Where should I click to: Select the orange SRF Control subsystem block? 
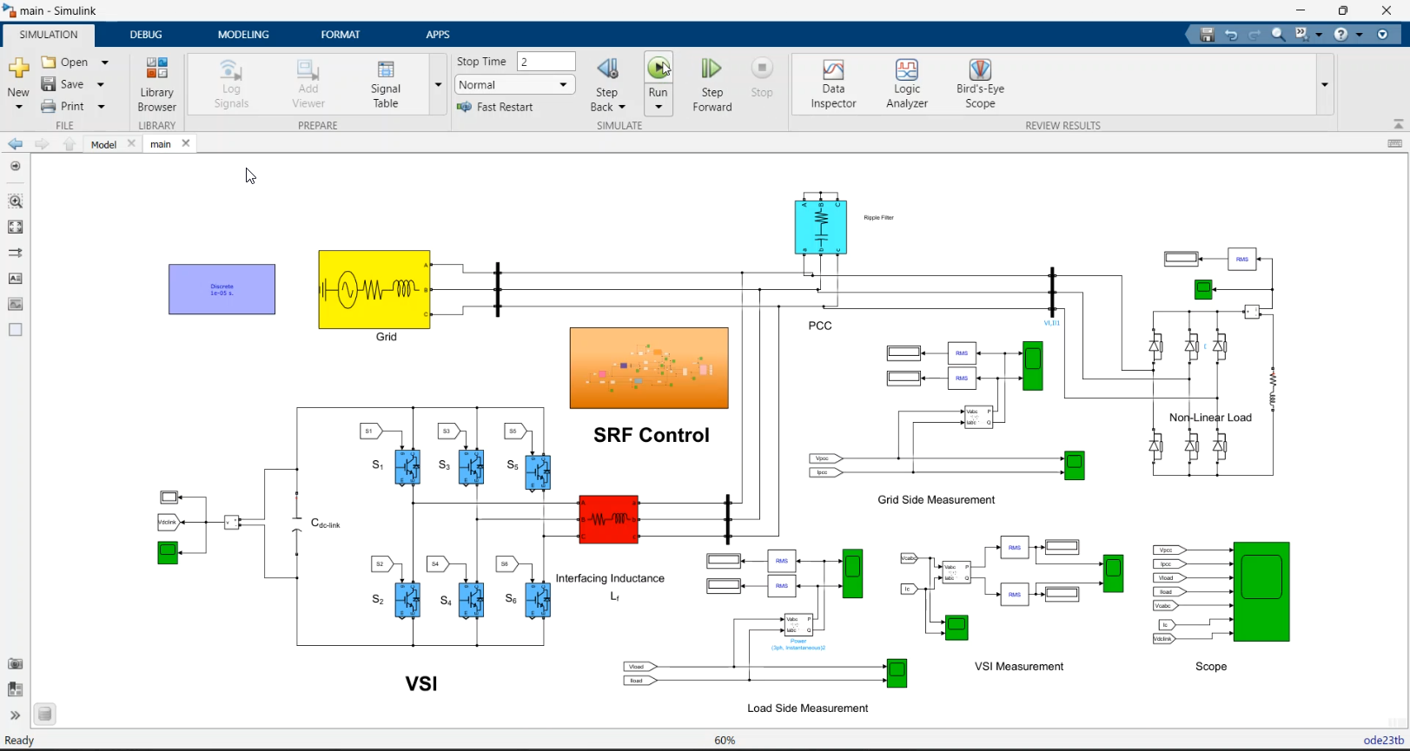pos(649,368)
